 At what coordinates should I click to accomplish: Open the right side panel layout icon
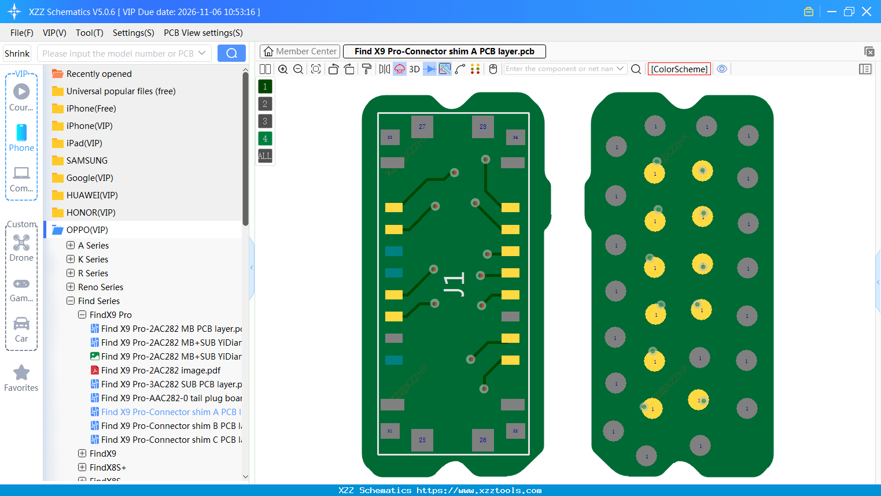(865, 69)
